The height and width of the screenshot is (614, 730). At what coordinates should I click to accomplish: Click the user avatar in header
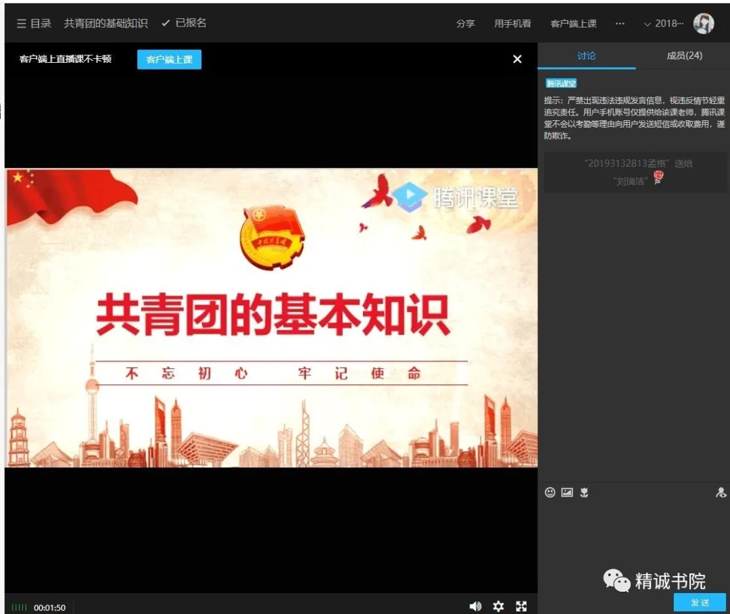pos(704,24)
